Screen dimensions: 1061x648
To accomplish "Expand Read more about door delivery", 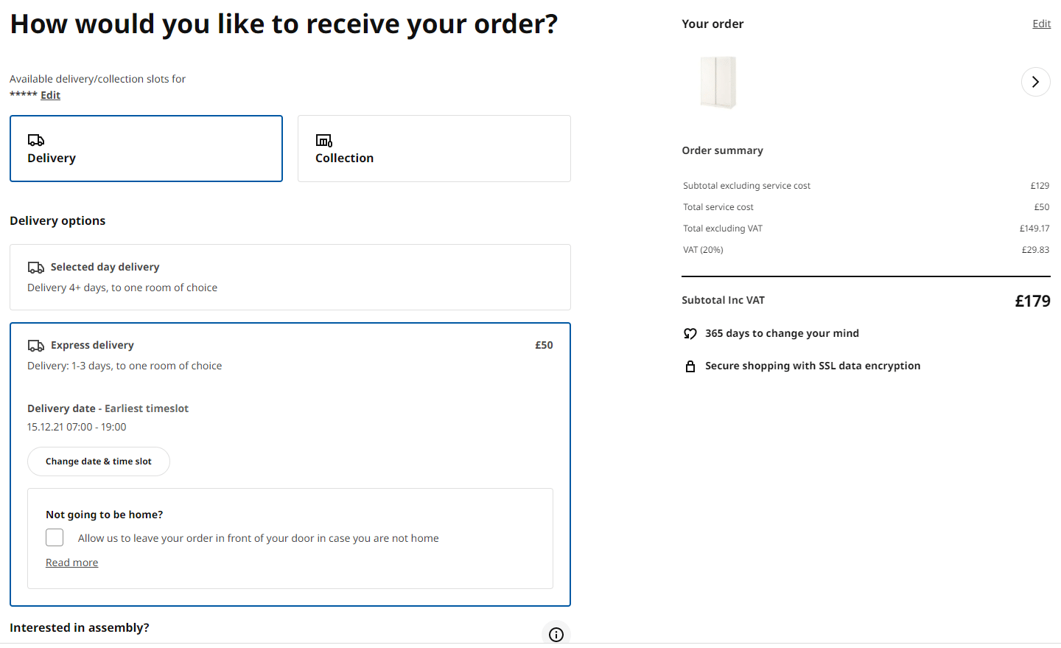I will (x=71, y=562).
